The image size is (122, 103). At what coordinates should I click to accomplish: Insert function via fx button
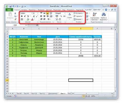click(x=37, y=25)
